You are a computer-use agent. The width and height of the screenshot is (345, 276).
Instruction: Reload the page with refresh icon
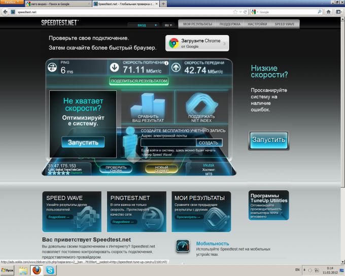tap(245, 12)
